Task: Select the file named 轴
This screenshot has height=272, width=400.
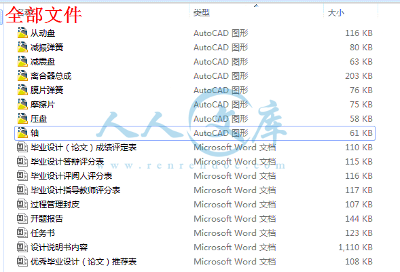Action: (35, 133)
